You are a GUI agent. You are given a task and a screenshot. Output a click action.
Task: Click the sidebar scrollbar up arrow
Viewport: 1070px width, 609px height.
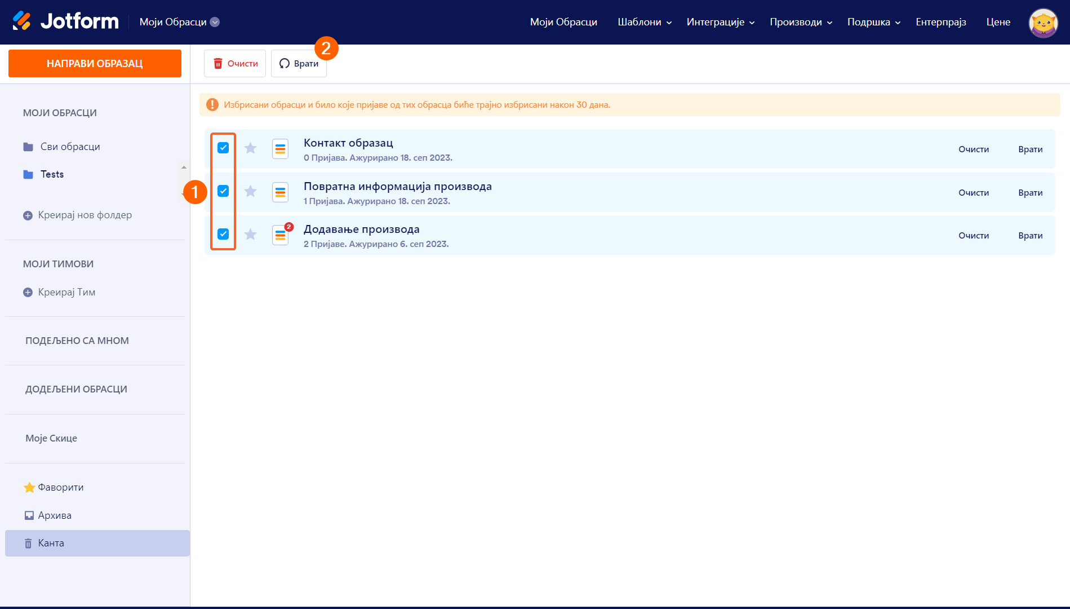pos(184,167)
